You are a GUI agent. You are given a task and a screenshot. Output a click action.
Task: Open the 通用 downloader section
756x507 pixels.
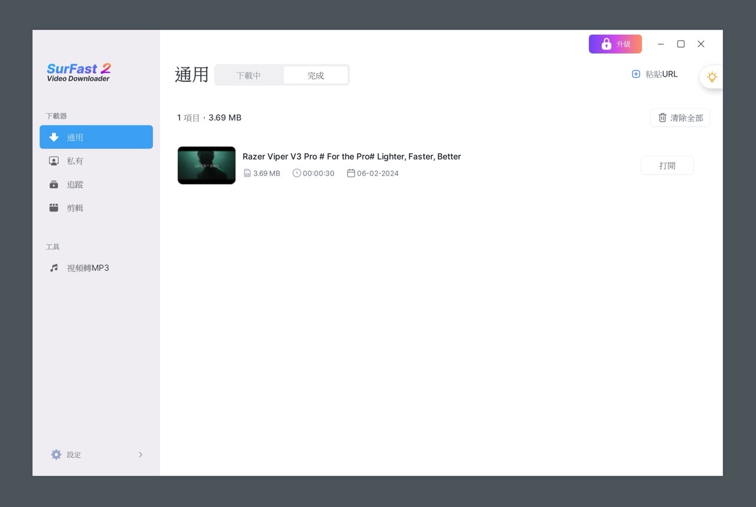96,137
